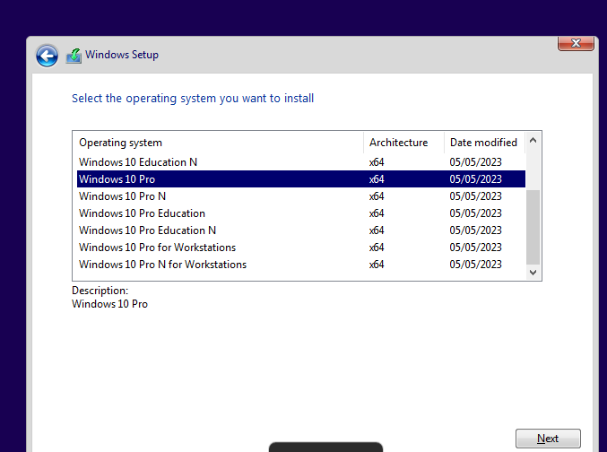The width and height of the screenshot is (607, 452).
Task: Close the Windows Setup dialog
Action: [576, 43]
